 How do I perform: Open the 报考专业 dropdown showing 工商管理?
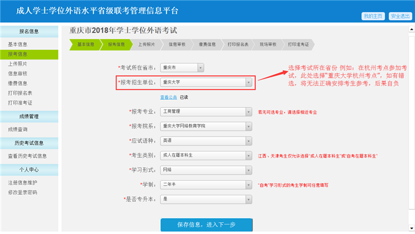pyautogui.click(x=206, y=112)
